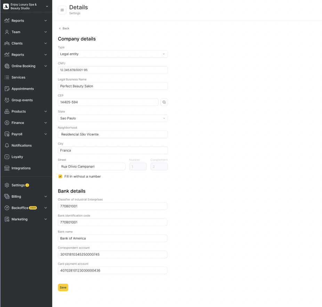Click the Back arrow chevron
The width and height of the screenshot is (322, 307).
(x=60, y=29)
